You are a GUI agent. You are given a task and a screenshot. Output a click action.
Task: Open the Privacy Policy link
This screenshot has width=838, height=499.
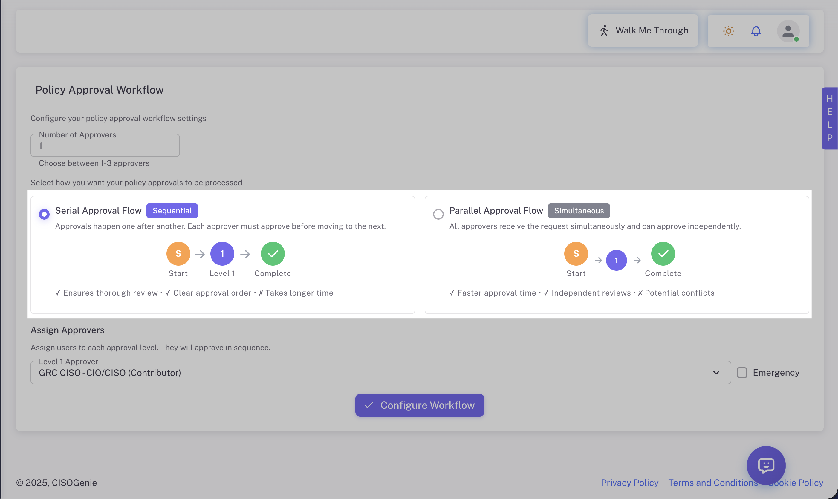629,482
